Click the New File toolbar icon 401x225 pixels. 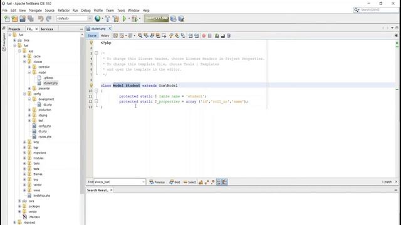[x=7, y=19]
